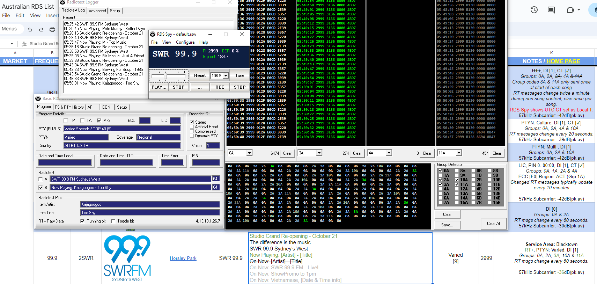Toggle the TA checkbox in Program Details
This screenshot has width=597, height=284.
[x=82, y=121]
